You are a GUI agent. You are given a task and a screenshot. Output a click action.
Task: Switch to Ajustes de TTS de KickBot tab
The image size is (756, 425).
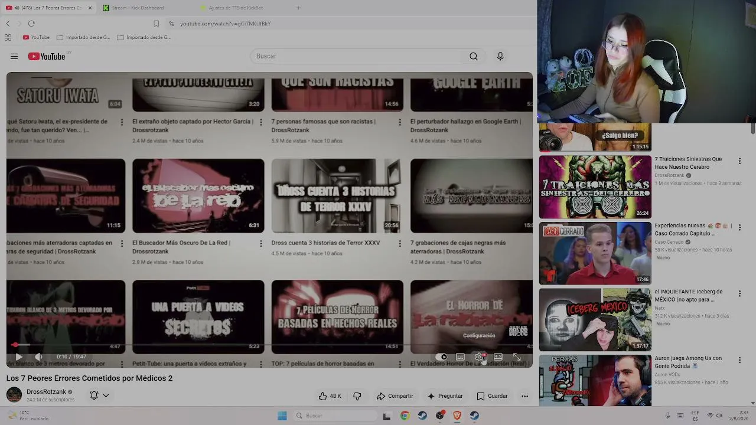coord(236,8)
